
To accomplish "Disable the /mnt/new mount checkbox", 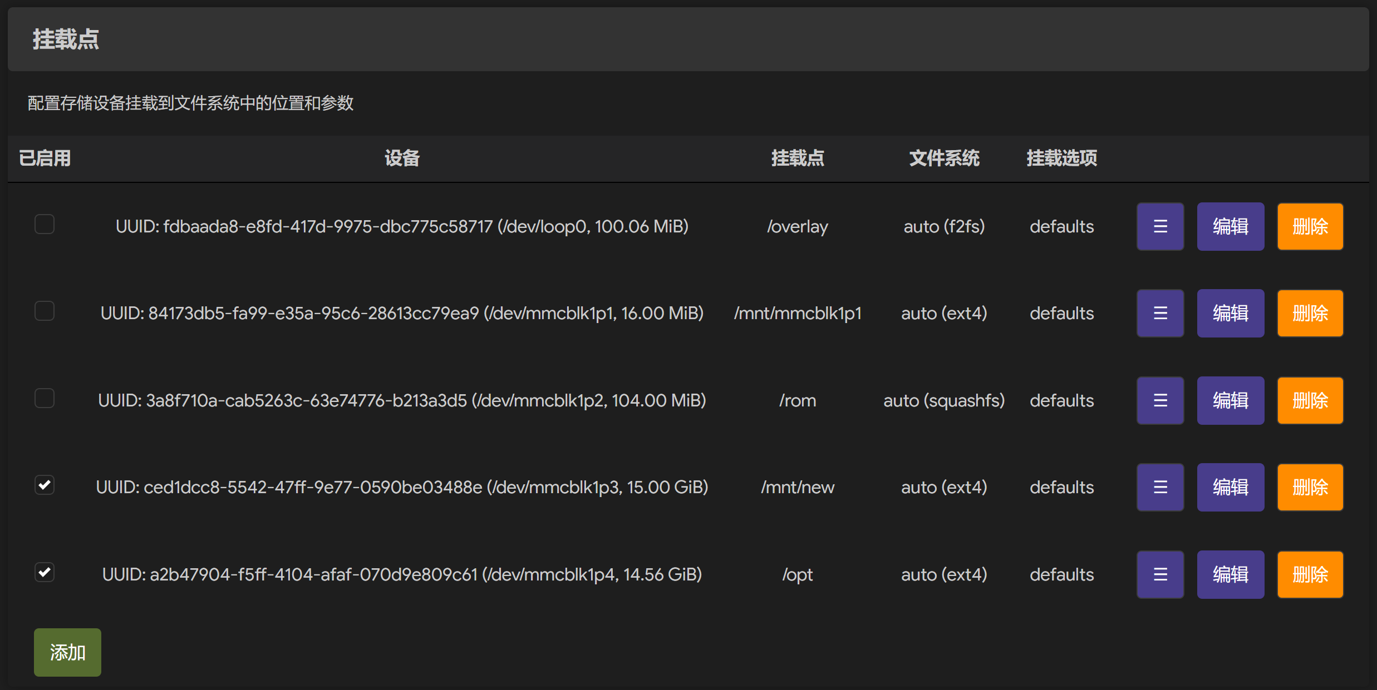I will pyautogui.click(x=45, y=485).
